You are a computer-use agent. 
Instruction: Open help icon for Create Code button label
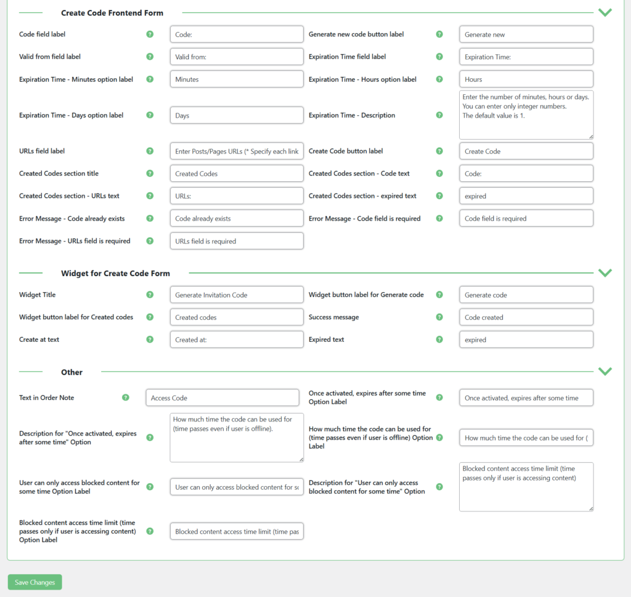[439, 151]
